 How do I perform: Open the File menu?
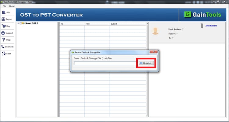tap(4, 6)
